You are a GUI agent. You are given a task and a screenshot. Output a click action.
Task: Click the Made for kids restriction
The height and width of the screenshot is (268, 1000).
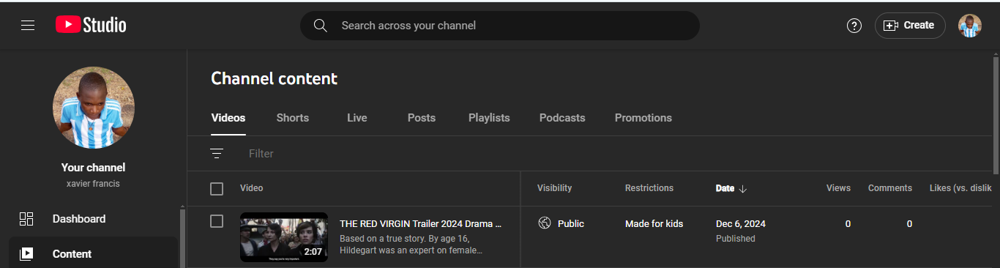coord(654,224)
